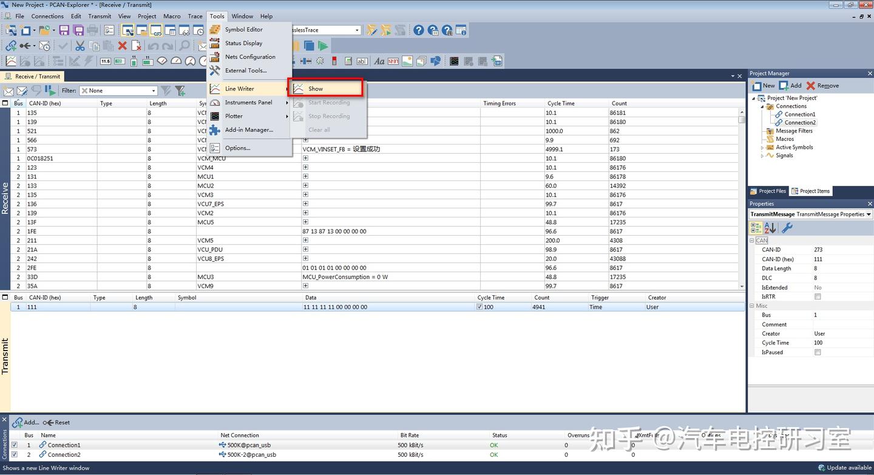Select Show from the Line Writer submenu
This screenshot has height=475, width=874.
[316, 88]
